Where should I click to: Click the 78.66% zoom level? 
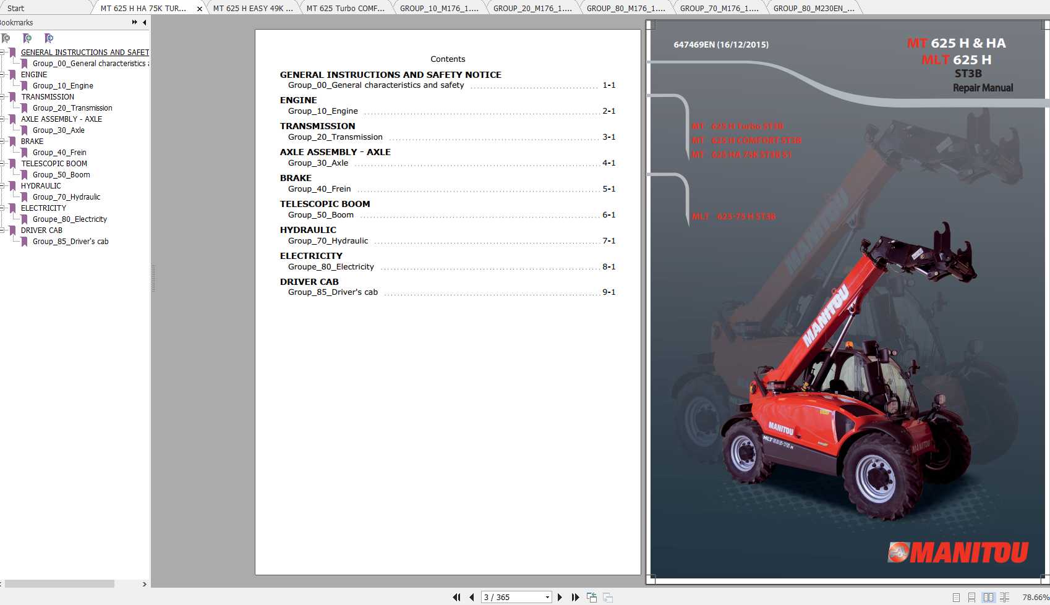pos(1036,598)
